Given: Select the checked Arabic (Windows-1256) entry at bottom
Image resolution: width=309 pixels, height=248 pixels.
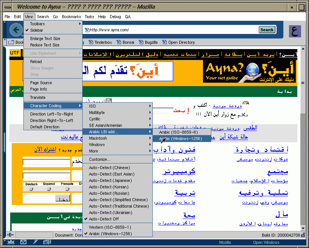Looking at the screenshot, I should pyautogui.click(x=117, y=234).
